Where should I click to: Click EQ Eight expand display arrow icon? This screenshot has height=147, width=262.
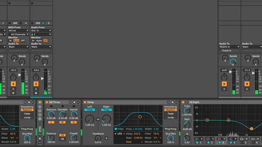click(x=187, y=102)
